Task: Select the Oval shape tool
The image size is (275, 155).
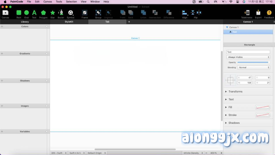Action: pyautogui.click(x=26, y=13)
